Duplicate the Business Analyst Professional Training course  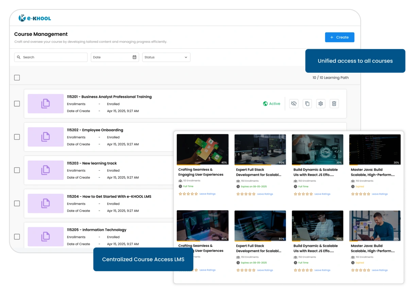coord(307,104)
